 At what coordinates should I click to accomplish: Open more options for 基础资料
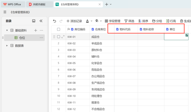click(x=41, y=30)
